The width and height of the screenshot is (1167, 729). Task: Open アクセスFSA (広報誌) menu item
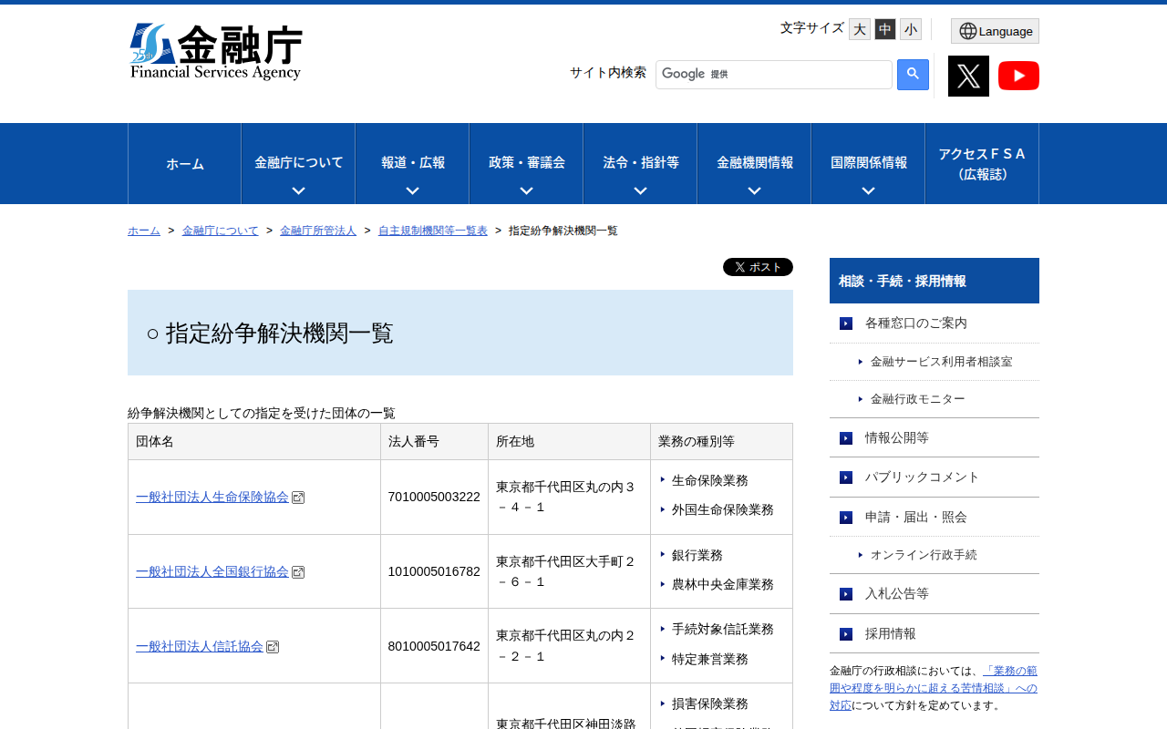pyautogui.click(x=981, y=164)
